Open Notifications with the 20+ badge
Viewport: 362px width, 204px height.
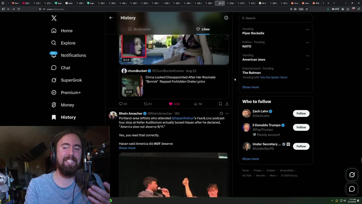pos(68,55)
